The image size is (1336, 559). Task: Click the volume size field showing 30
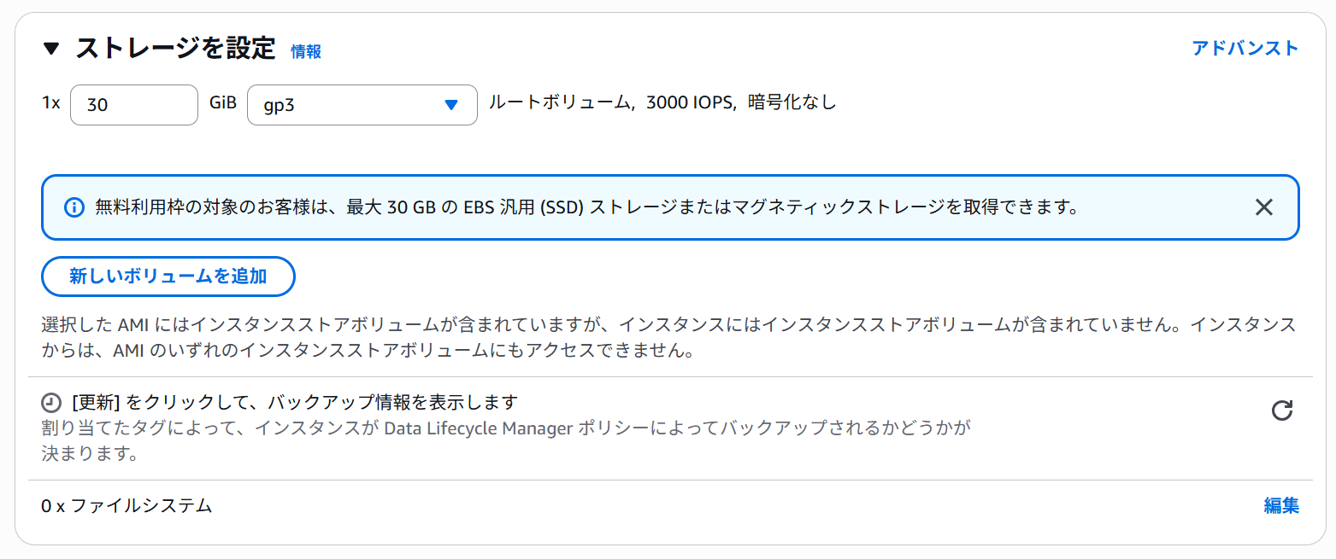coord(134,105)
